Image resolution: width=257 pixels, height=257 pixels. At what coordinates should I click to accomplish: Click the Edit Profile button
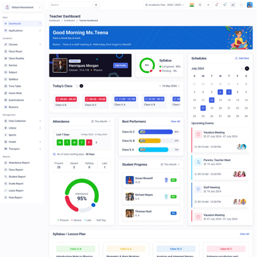(x=120, y=66)
